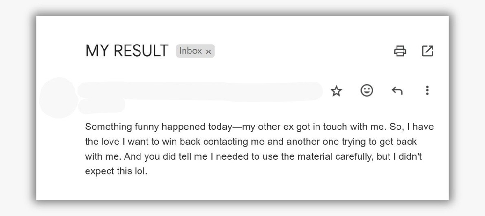Open the three-dot More options menu

pyautogui.click(x=427, y=90)
